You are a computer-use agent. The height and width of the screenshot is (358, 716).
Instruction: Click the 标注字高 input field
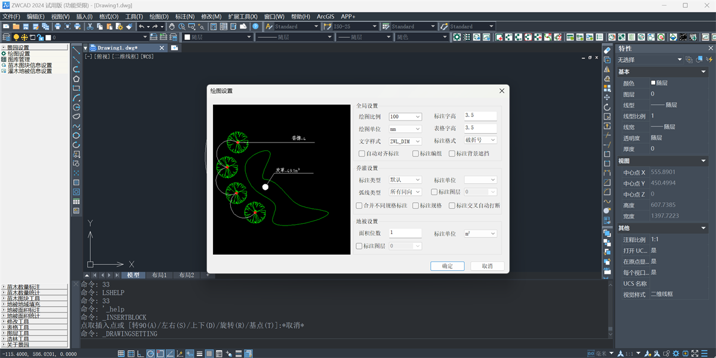[x=480, y=116]
